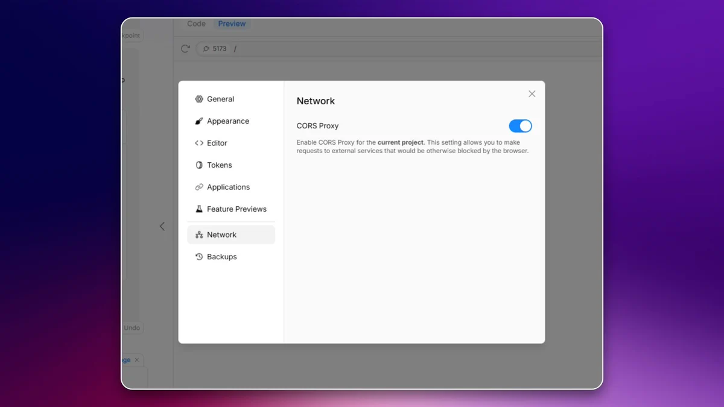Click the General gear icon
The width and height of the screenshot is (724, 407).
point(199,99)
